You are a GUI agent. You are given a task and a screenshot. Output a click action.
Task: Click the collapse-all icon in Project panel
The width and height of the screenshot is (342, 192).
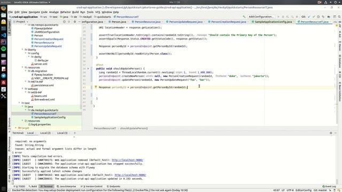[69, 22]
